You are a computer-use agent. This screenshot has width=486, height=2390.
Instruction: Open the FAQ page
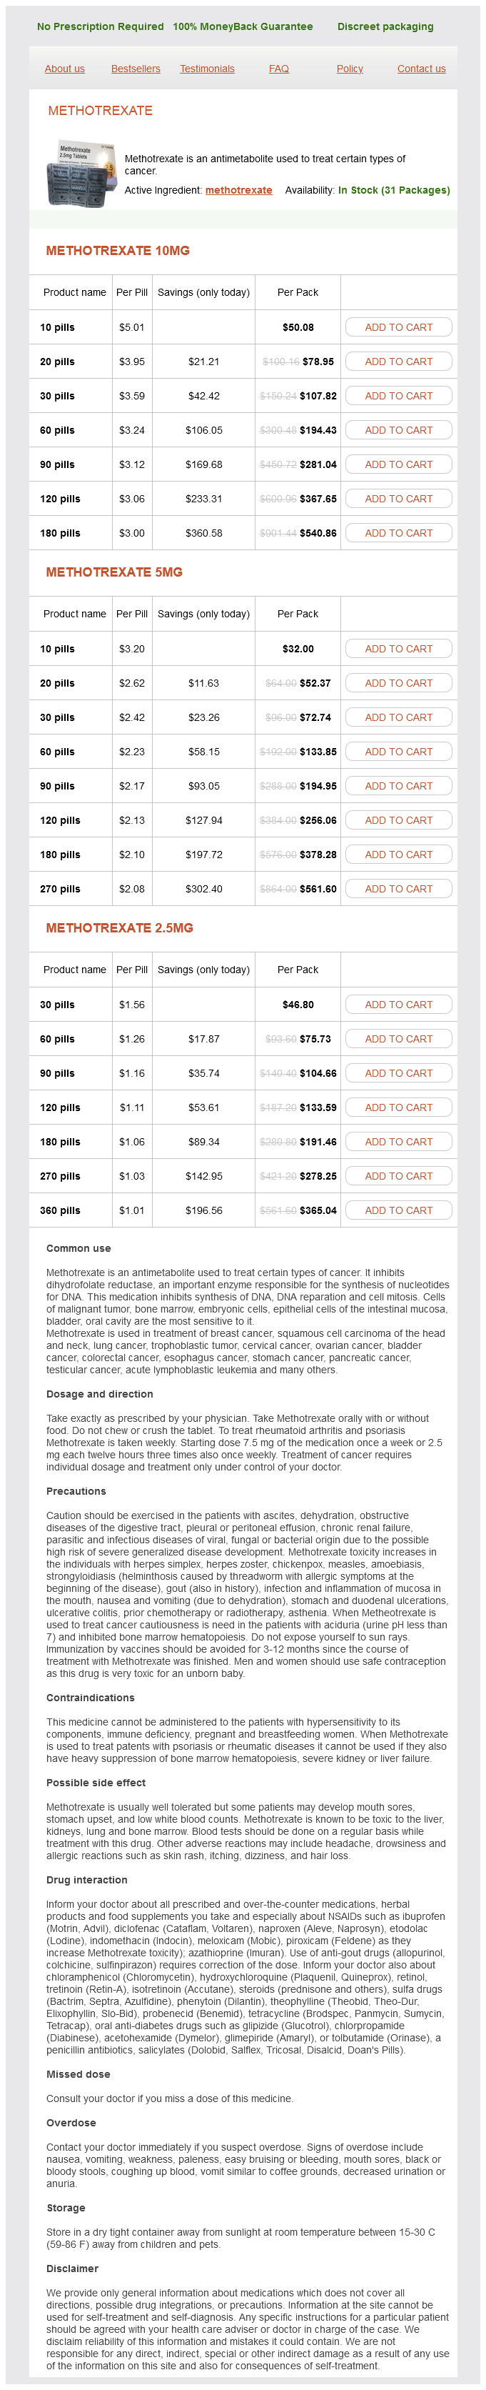(278, 69)
